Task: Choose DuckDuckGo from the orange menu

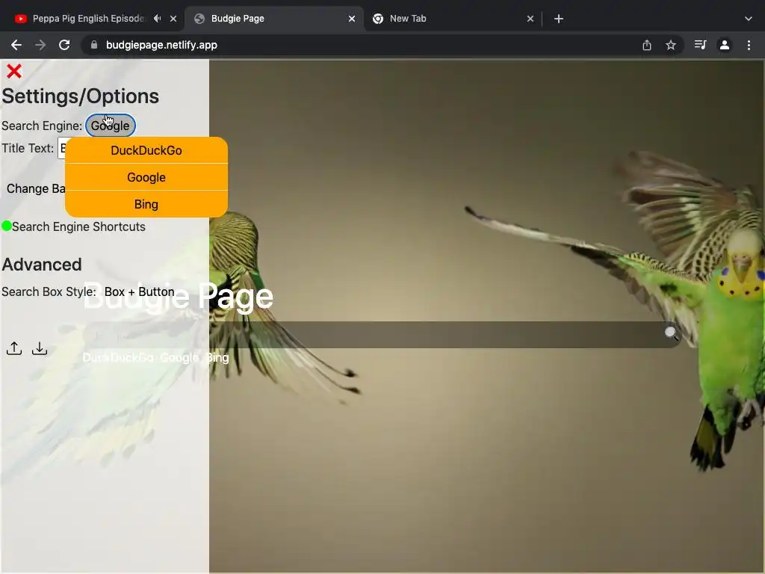Action: point(146,150)
